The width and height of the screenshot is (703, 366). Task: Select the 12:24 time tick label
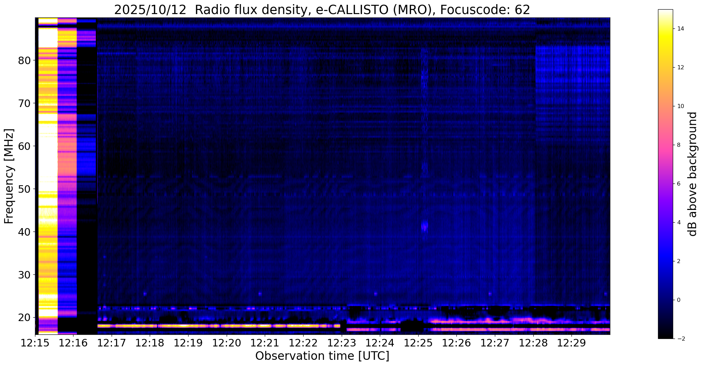[x=380, y=343]
